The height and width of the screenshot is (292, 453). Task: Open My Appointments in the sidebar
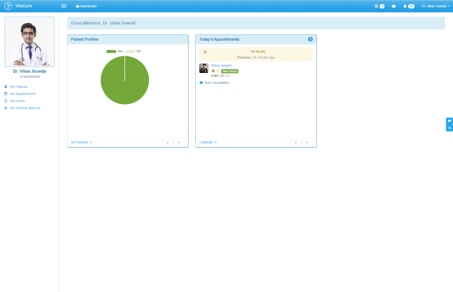(x=23, y=94)
